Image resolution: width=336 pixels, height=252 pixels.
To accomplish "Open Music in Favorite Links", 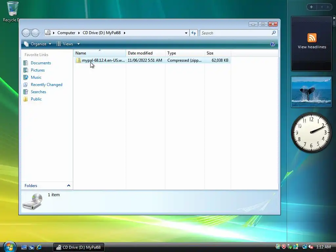I will [36, 77].
